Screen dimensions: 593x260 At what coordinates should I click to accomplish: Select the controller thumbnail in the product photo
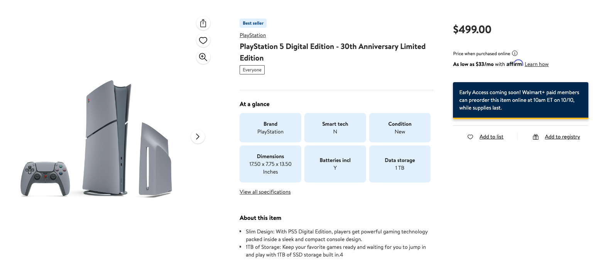tap(45, 179)
